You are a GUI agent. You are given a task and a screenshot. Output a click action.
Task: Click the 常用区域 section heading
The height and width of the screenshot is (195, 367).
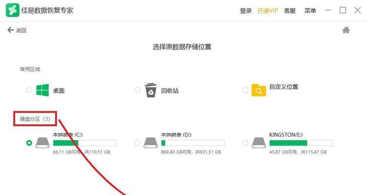[x=30, y=69]
